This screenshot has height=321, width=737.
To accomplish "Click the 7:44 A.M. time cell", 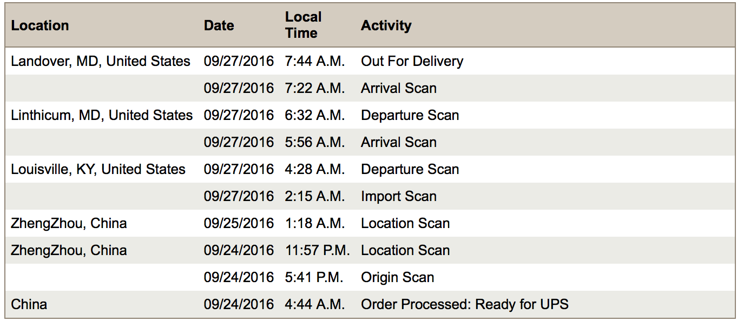I will pyautogui.click(x=315, y=61).
